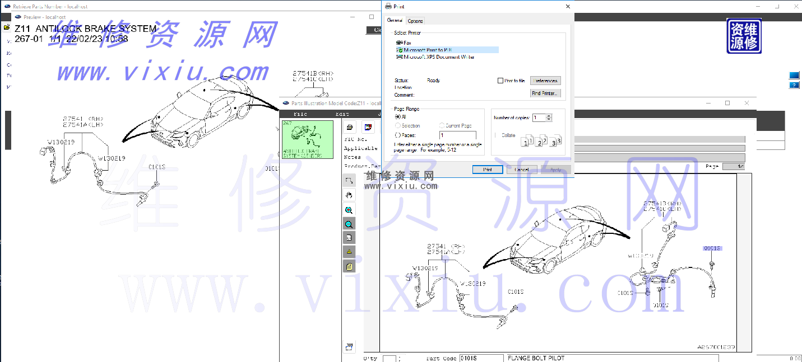Click the Page 1/1 indicator field

[x=734, y=167]
